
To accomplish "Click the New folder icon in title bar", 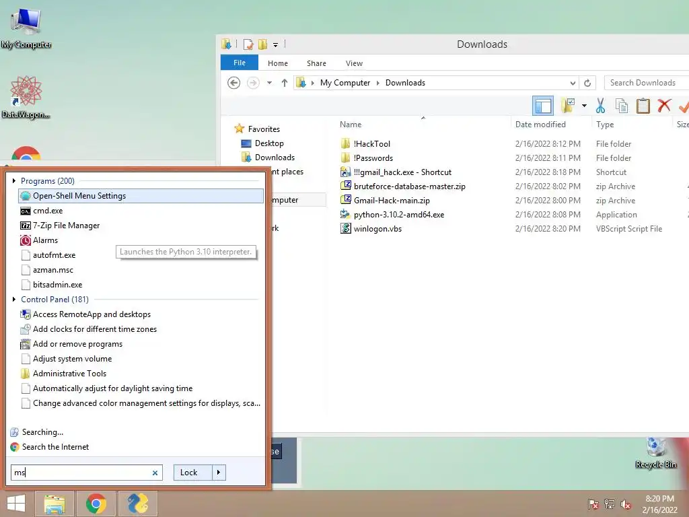I will (x=262, y=44).
